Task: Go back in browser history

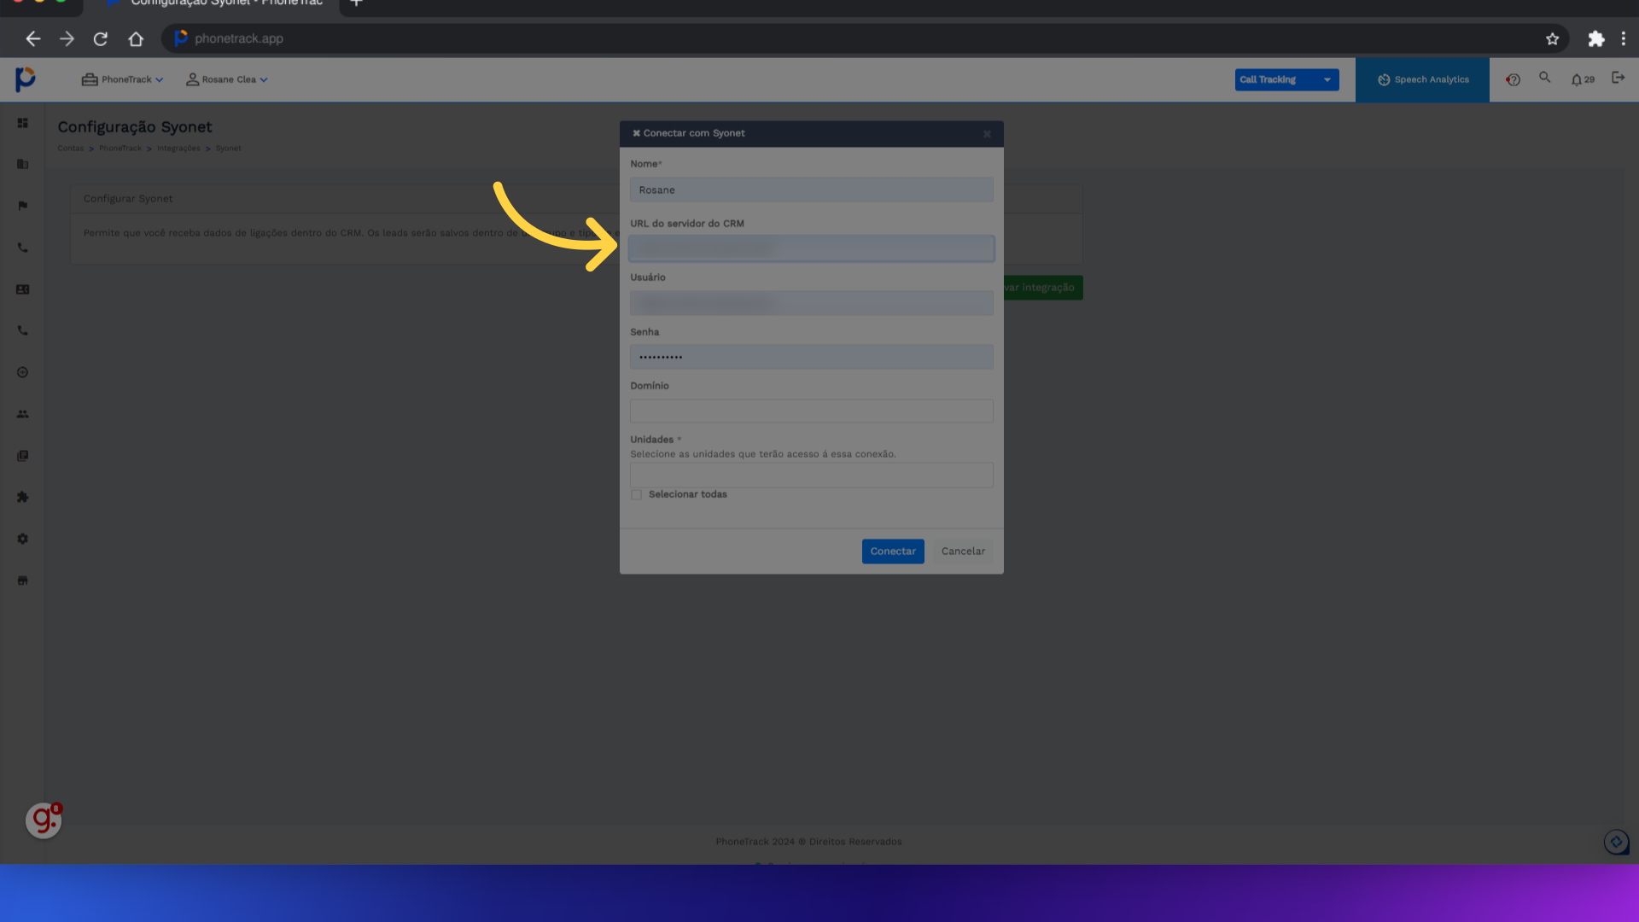Action: click(32, 38)
